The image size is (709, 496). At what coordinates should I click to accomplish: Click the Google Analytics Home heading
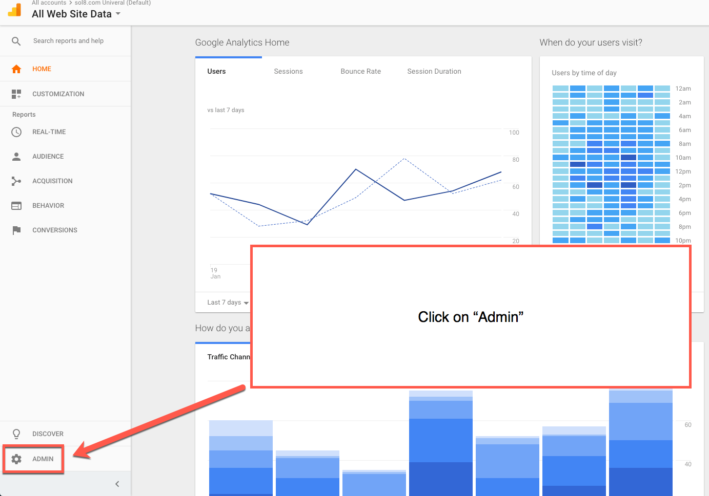(x=242, y=42)
